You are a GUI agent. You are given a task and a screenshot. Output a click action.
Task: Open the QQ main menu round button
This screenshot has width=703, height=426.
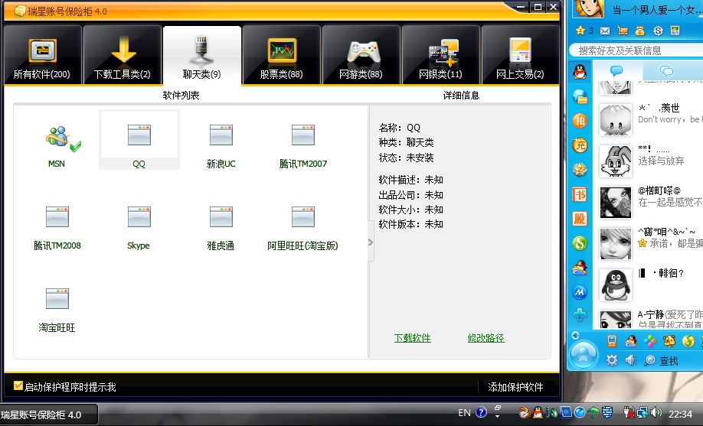[x=584, y=355]
